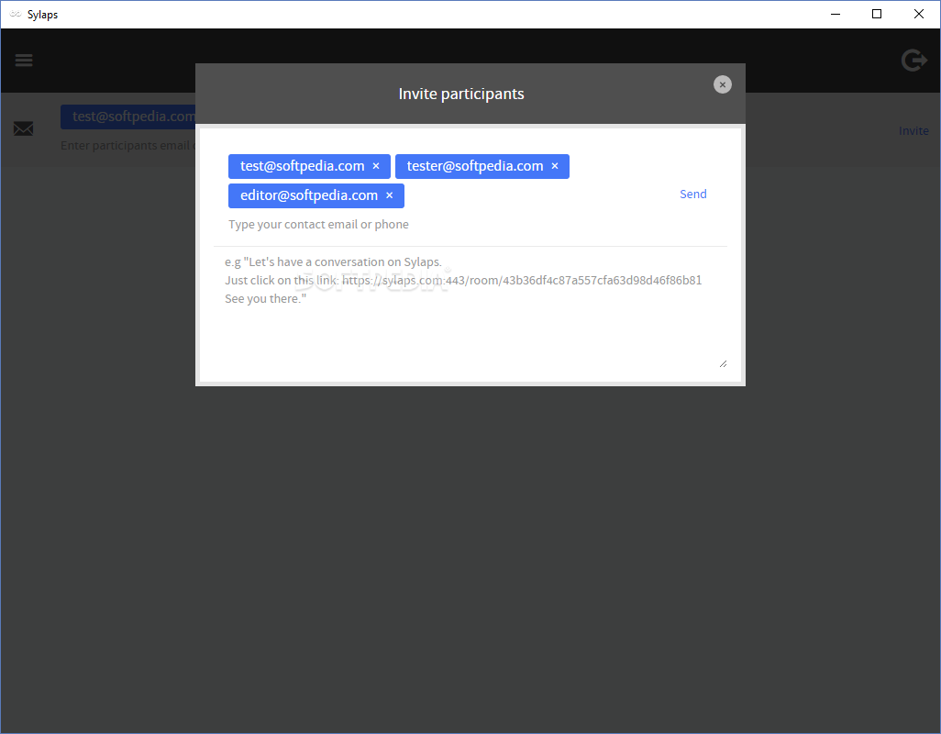This screenshot has width=941, height=734.
Task: Click the Sylaps app icon in title bar
Action: coord(15,14)
